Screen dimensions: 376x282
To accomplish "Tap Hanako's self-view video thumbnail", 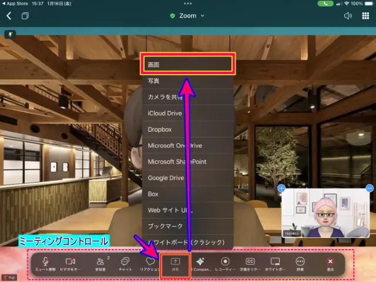I will click(x=325, y=213).
